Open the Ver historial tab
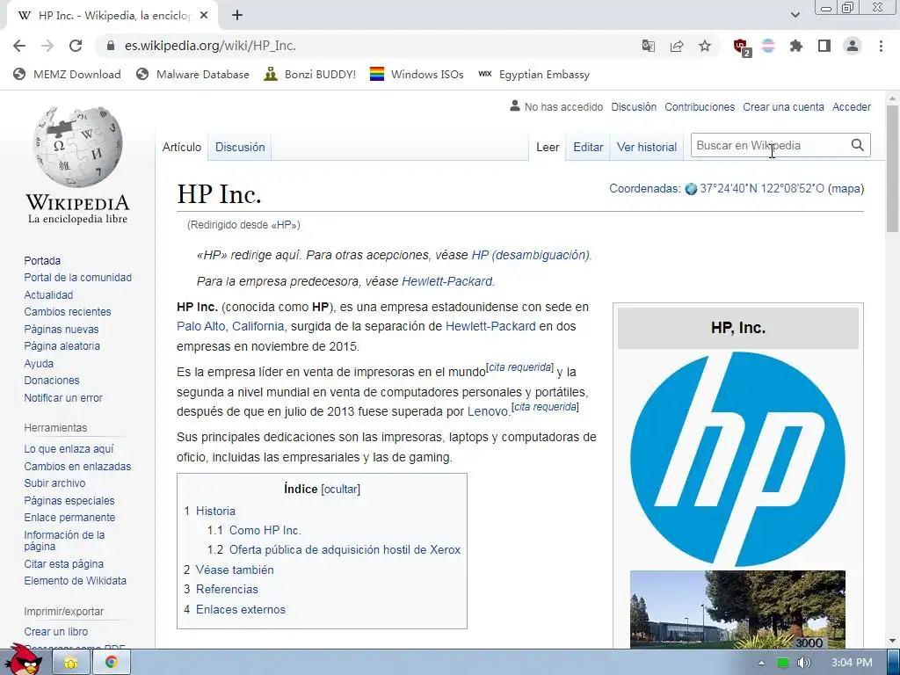The width and height of the screenshot is (900, 675). (x=647, y=147)
